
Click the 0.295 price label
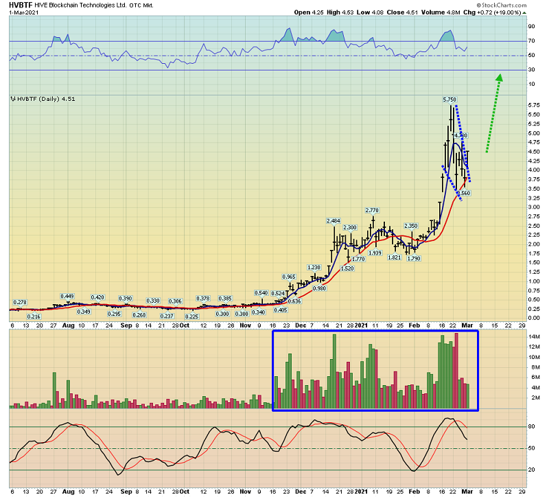pyautogui.click(x=115, y=314)
